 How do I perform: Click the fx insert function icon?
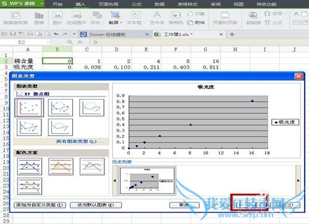[80, 42]
